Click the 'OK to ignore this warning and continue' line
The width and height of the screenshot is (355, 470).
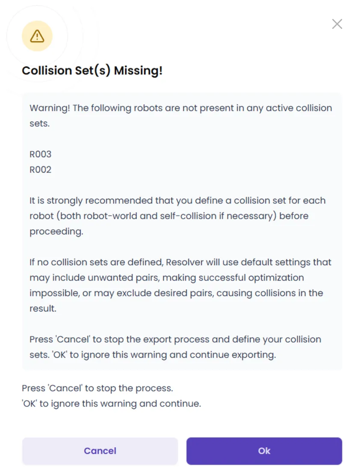111,404
